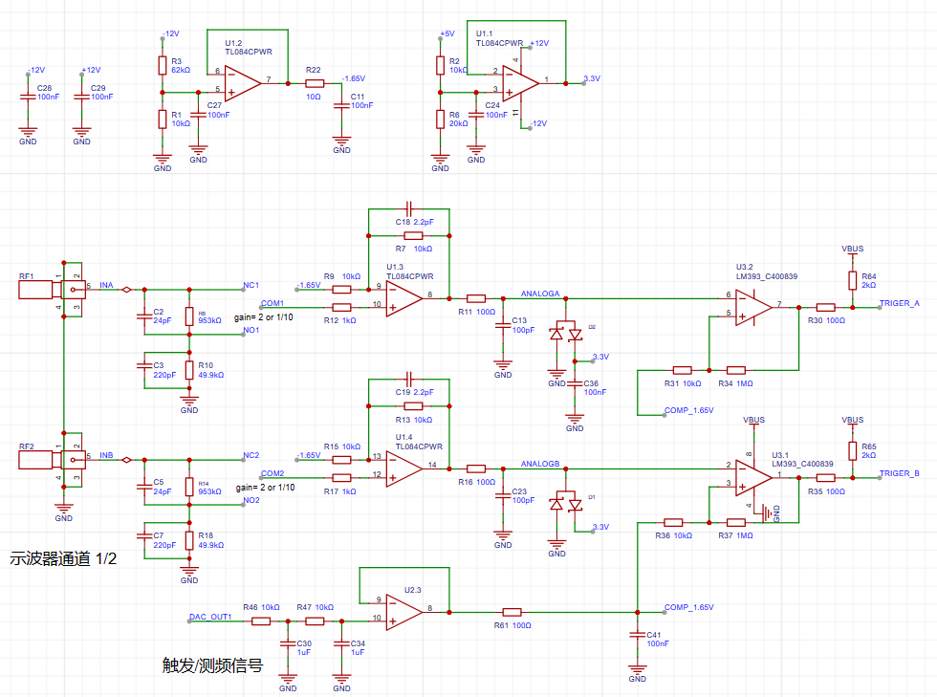Viewport: 937px width, 697px height.
Task: Select the R36 10kΩ resistor symbol
Action: (673, 522)
